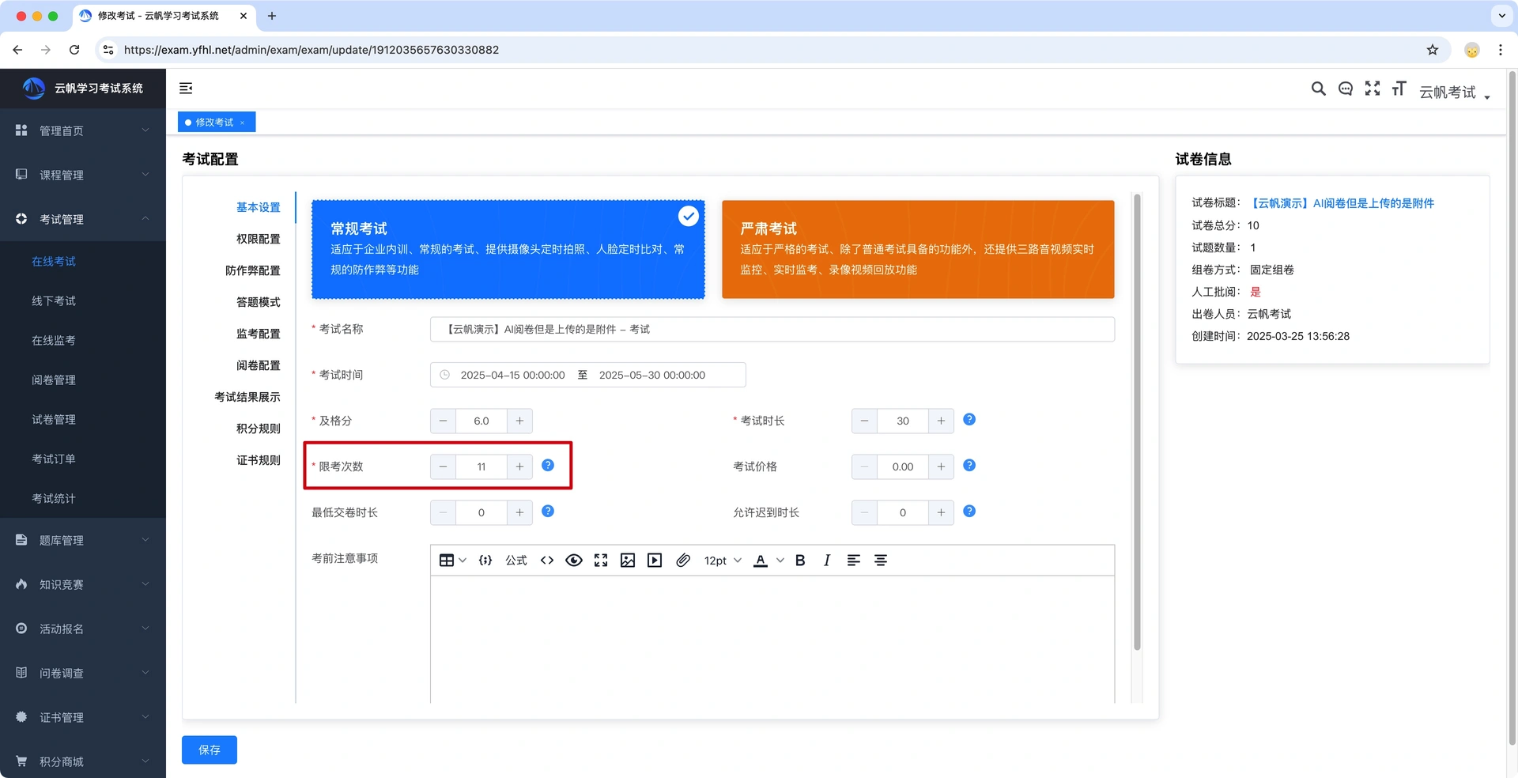Collapse sidebar using the hamburger menu icon

point(186,89)
